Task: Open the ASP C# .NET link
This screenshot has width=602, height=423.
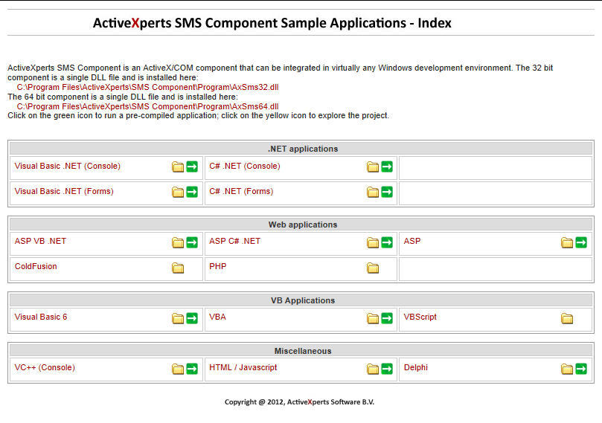Action: 235,241
